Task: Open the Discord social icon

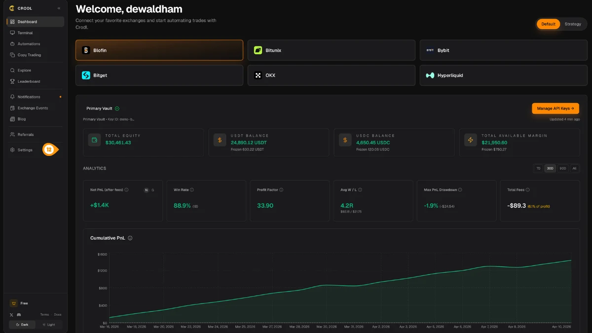Action: pos(19,315)
